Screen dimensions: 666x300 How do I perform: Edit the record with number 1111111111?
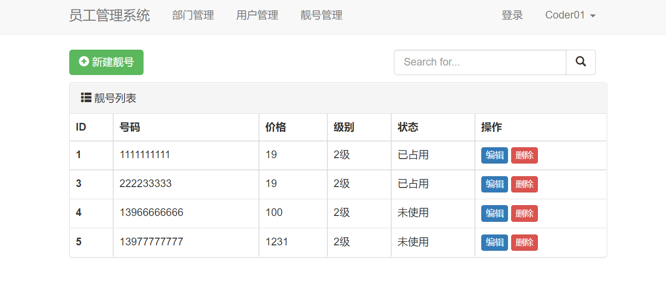pyautogui.click(x=494, y=155)
